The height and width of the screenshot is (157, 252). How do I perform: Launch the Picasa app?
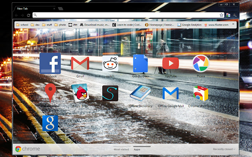coord(201,64)
